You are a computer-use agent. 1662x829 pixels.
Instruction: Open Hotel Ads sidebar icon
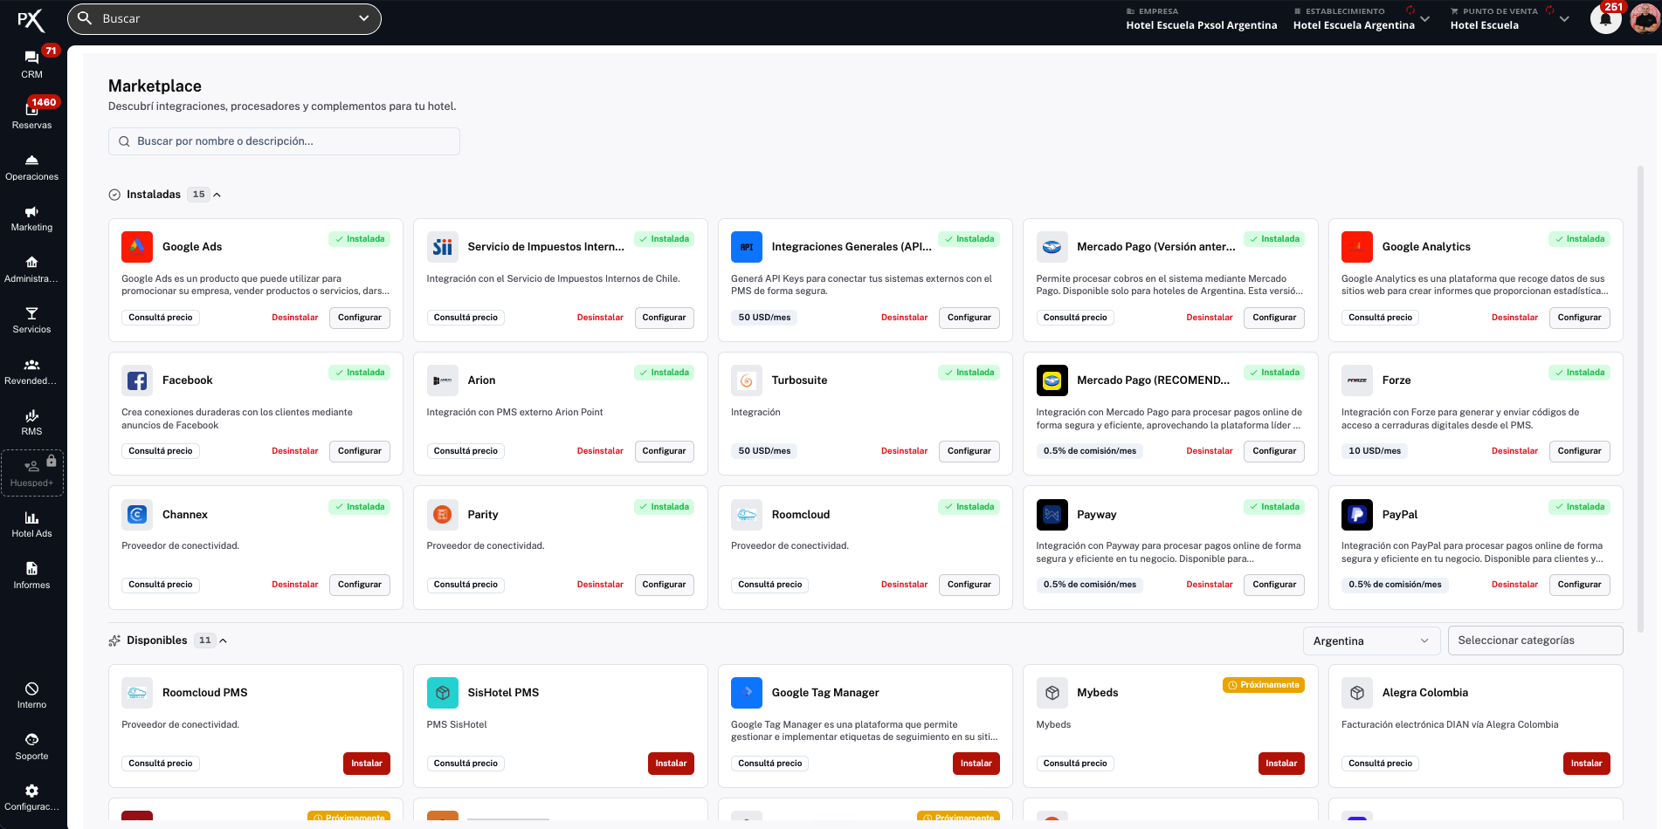(x=31, y=517)
